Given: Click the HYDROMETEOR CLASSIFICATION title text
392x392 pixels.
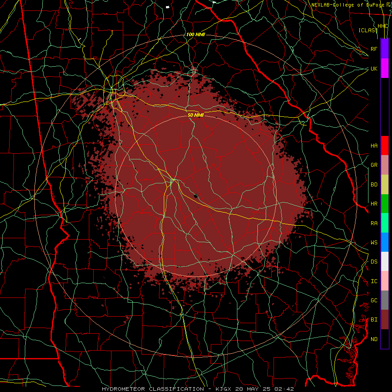Looking at the screenshot, I should tap(153, 389).
